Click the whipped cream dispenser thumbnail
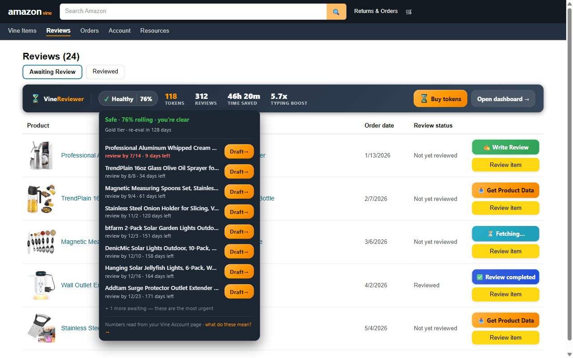This screenshot has height=358, width=573. coord(41,155)
